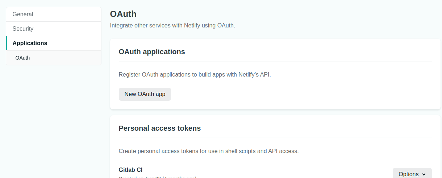The height and width of the screenshot is (178, 442).
Task: Click the OAuth applications card heading
Action: [x=152, y=52]
